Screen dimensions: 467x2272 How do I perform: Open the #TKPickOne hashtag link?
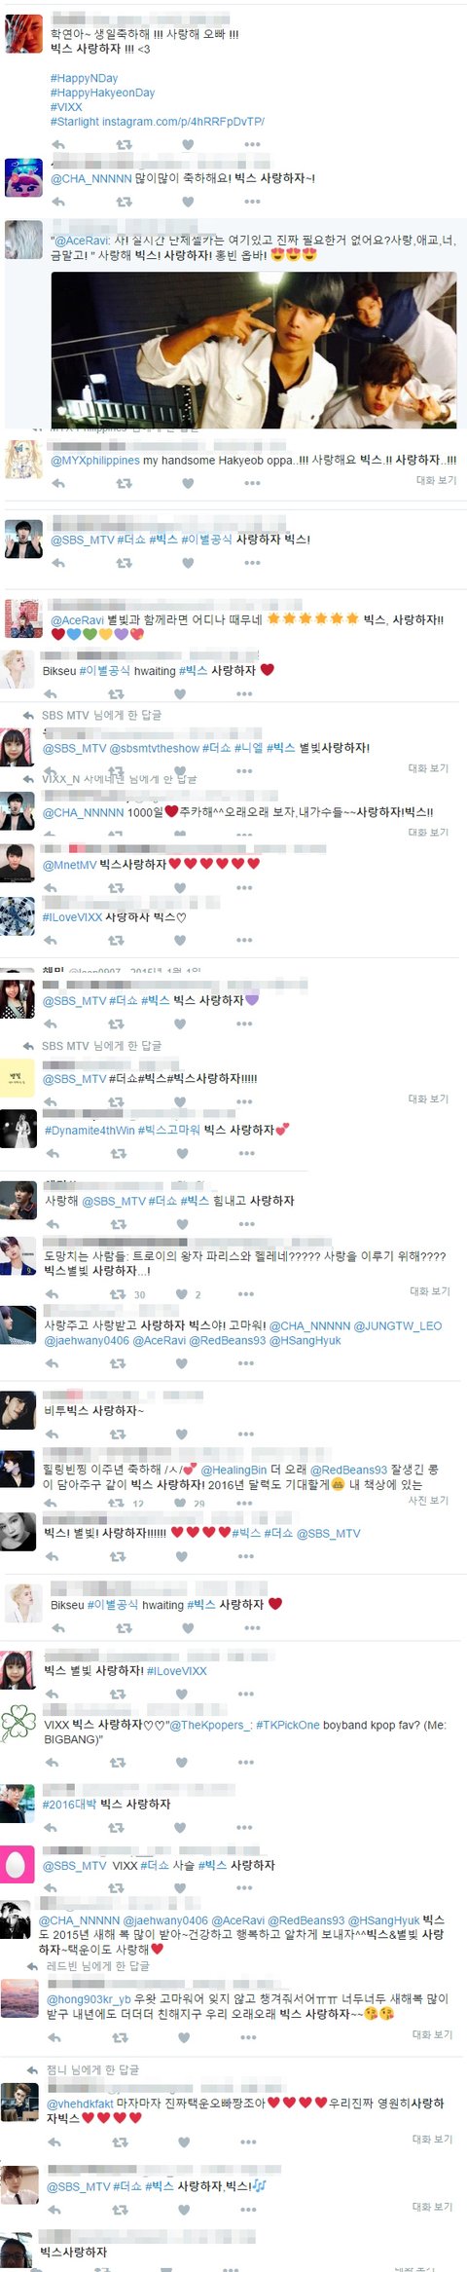point(288,1725)
